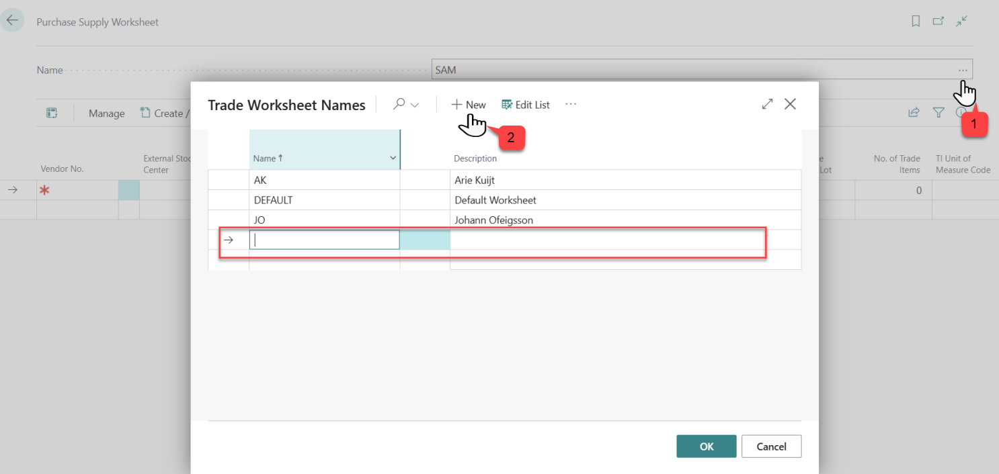Image resolution: width=999 pixels, height=474 pixels.
Task: Expand the Trade Worksheet Names dialog
Action: (x=767, y=104)
